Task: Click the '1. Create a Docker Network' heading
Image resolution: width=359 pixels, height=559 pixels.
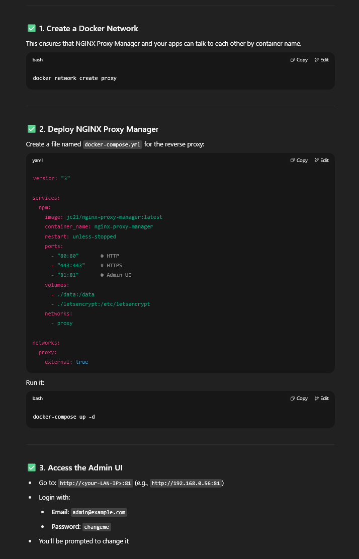Action: point(88,29)
